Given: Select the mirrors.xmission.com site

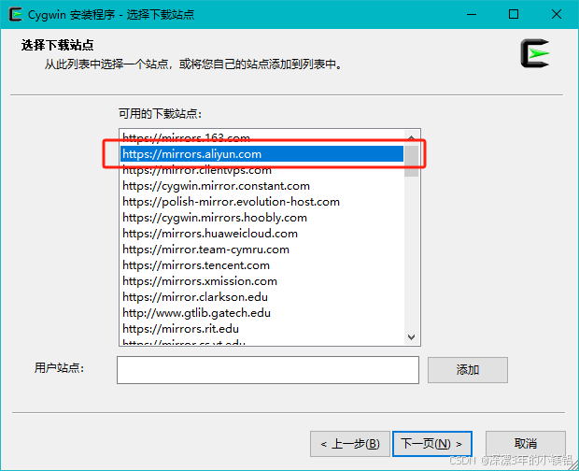Looking at the screenshot, I should (261, 281).
